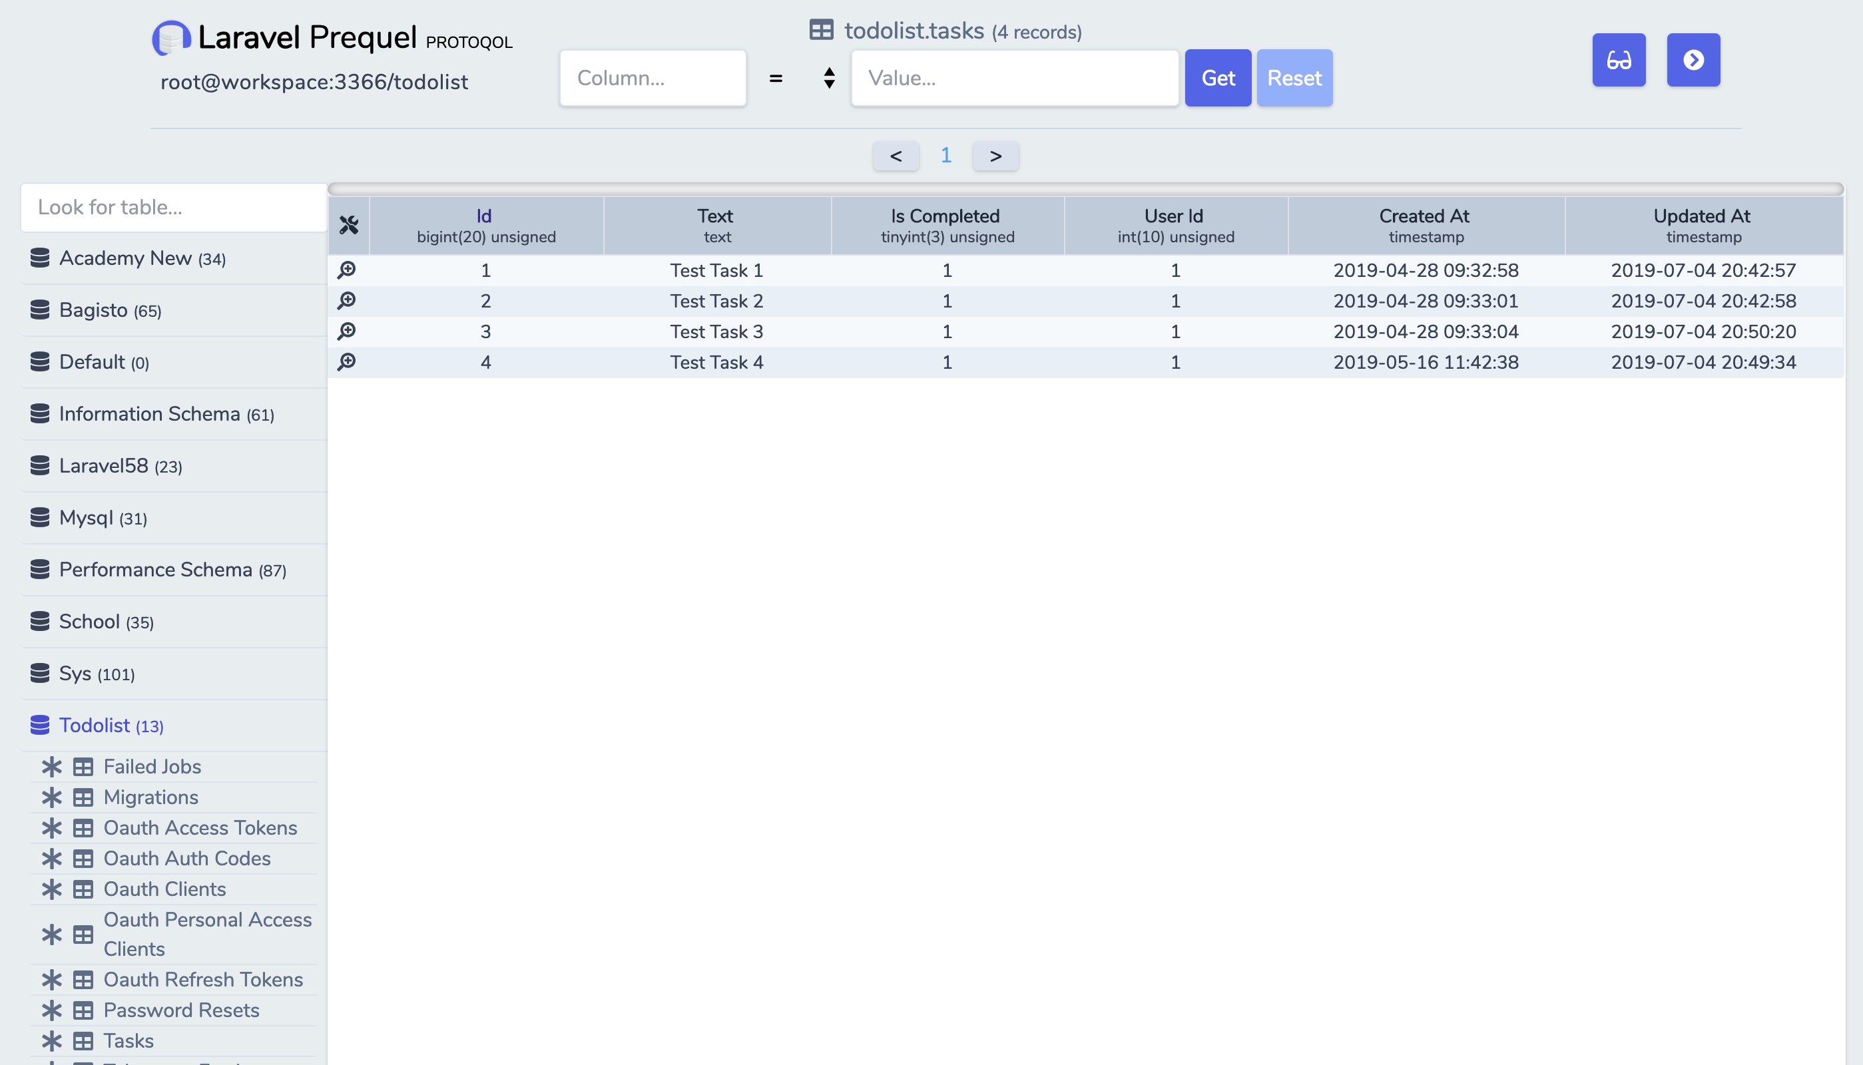Click root@workspace:3366/todolist connection text

pos(314,82)
